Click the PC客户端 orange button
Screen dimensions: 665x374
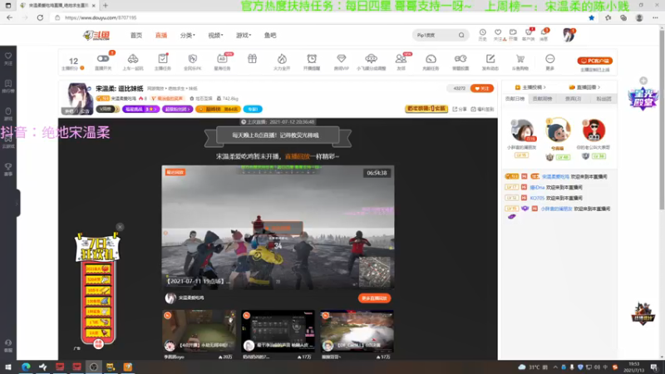coord(594,61)
